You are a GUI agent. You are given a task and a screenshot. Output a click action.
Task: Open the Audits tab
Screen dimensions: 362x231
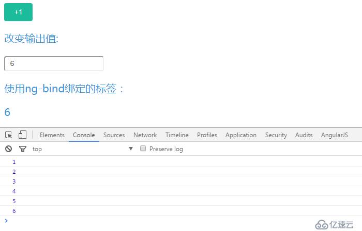point(304,135)
